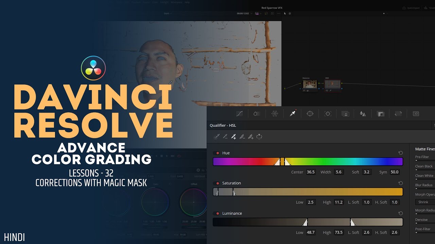
Task: Select the picker add tool
Action: [233, 137]
